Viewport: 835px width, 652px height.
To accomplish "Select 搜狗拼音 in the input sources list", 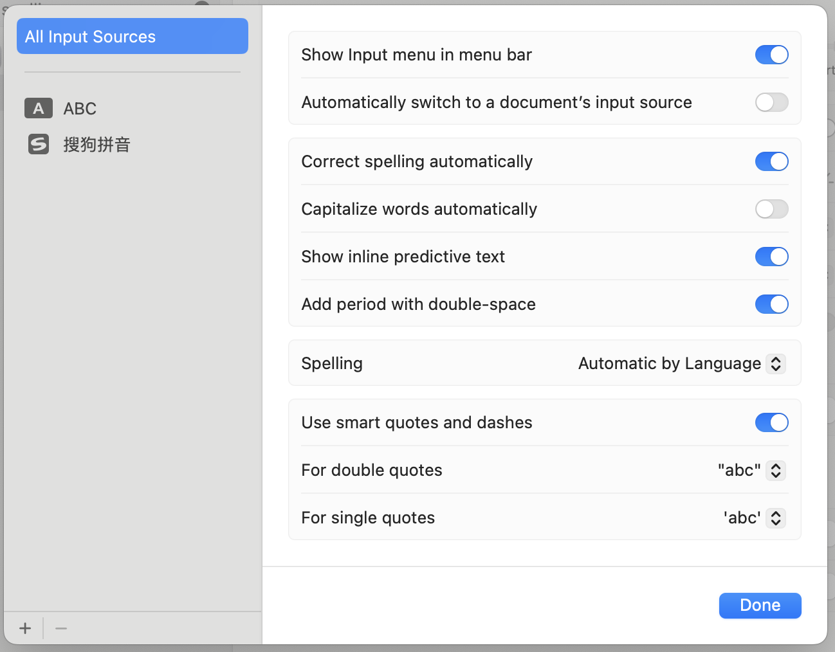I will pos(96,145).
